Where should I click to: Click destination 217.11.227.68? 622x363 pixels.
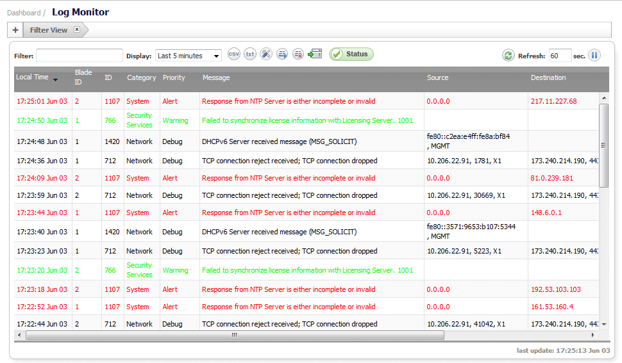click(x=554, y=101)
